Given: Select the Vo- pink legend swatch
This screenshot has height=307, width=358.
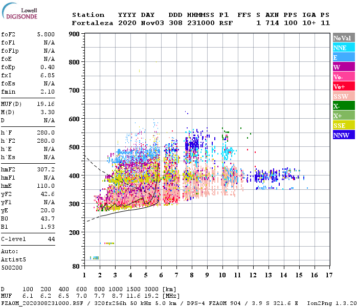Looking at the screenshot, I should pyautogui.click(x=344, y=77).
